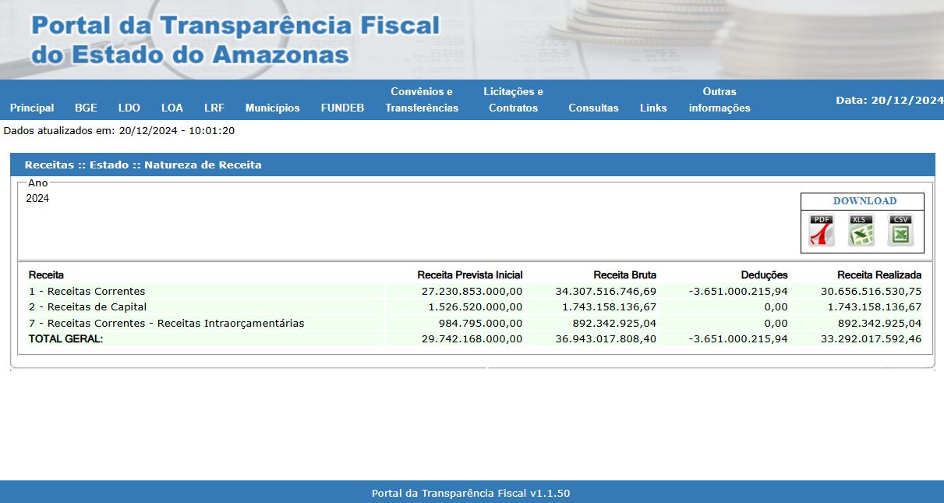Click the 'Deduções' column header
The image size is (944, 503).
pos(765,275)
